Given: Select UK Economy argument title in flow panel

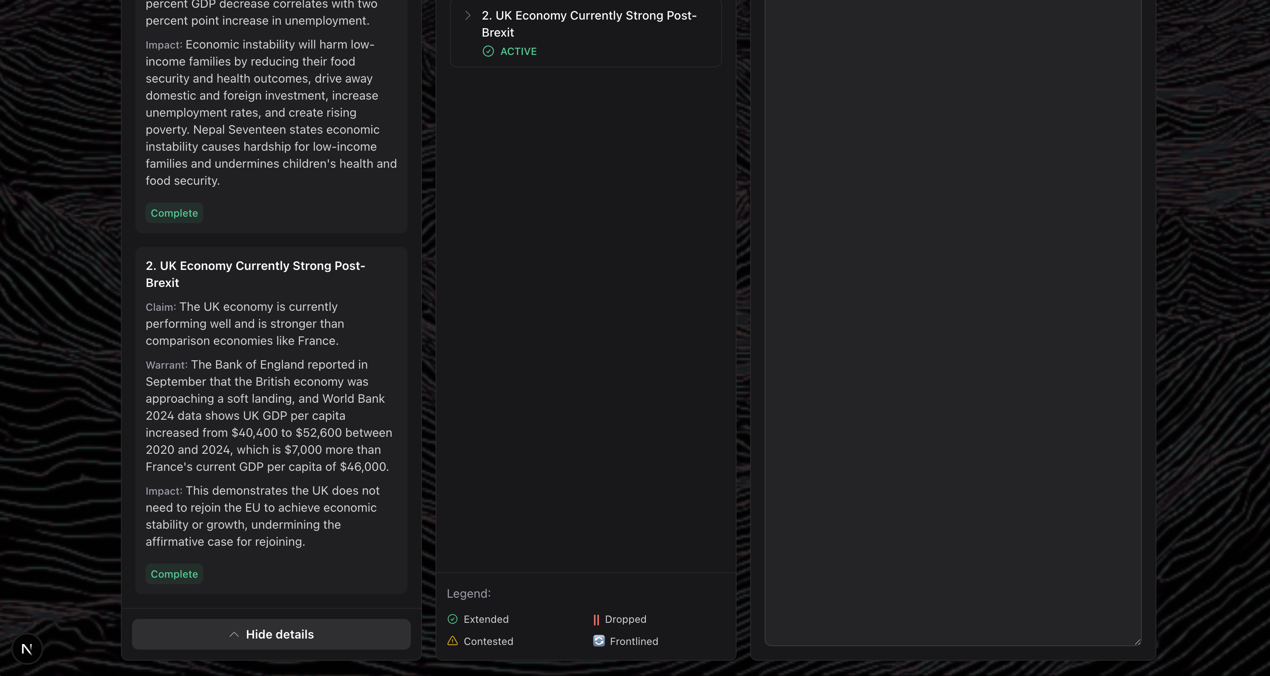Looking at the screenshot, I should (x=589, y=24).
